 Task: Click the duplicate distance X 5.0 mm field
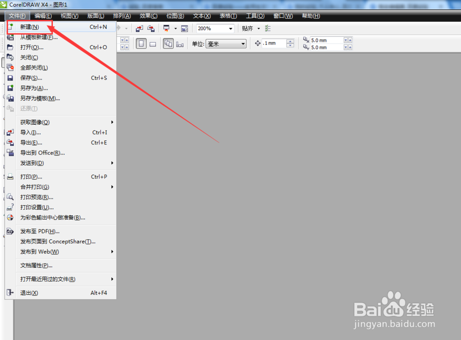point(327,40)
